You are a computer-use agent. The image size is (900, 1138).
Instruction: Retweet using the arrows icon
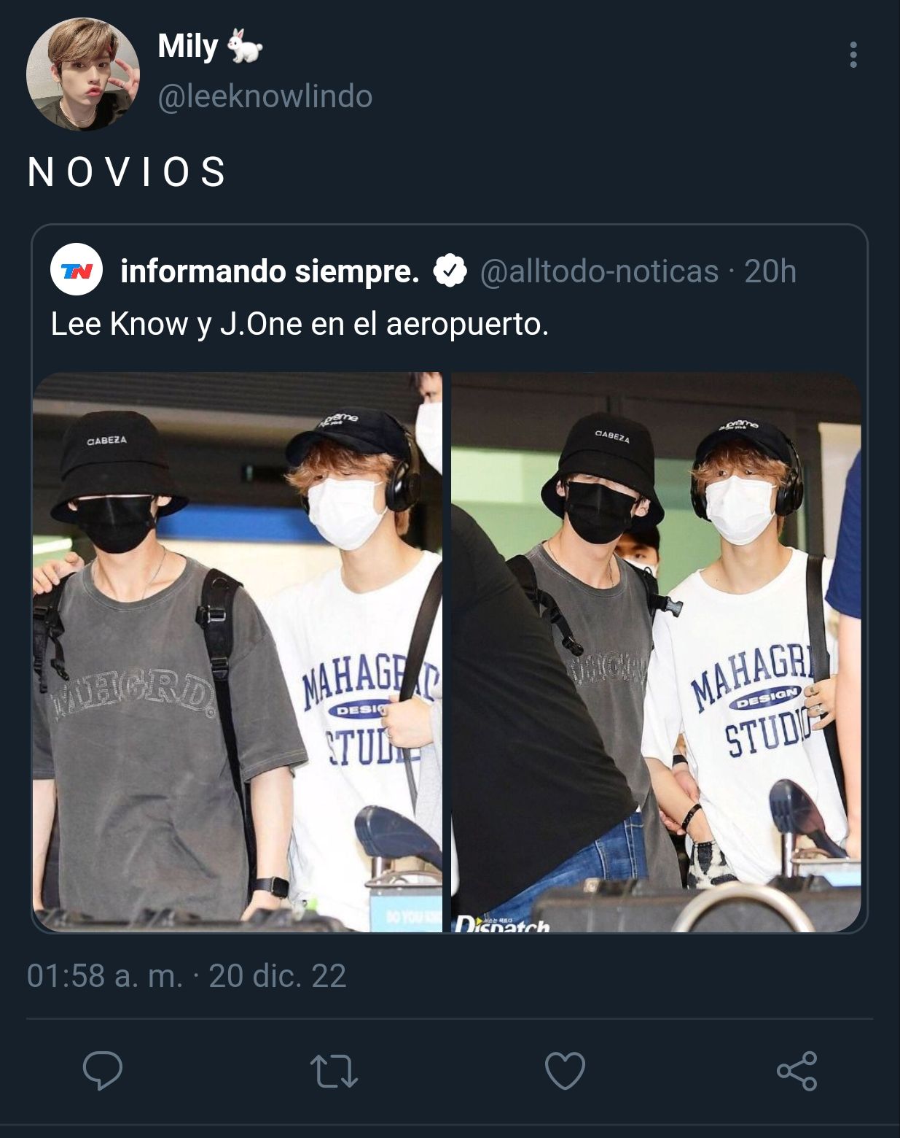334,1072
